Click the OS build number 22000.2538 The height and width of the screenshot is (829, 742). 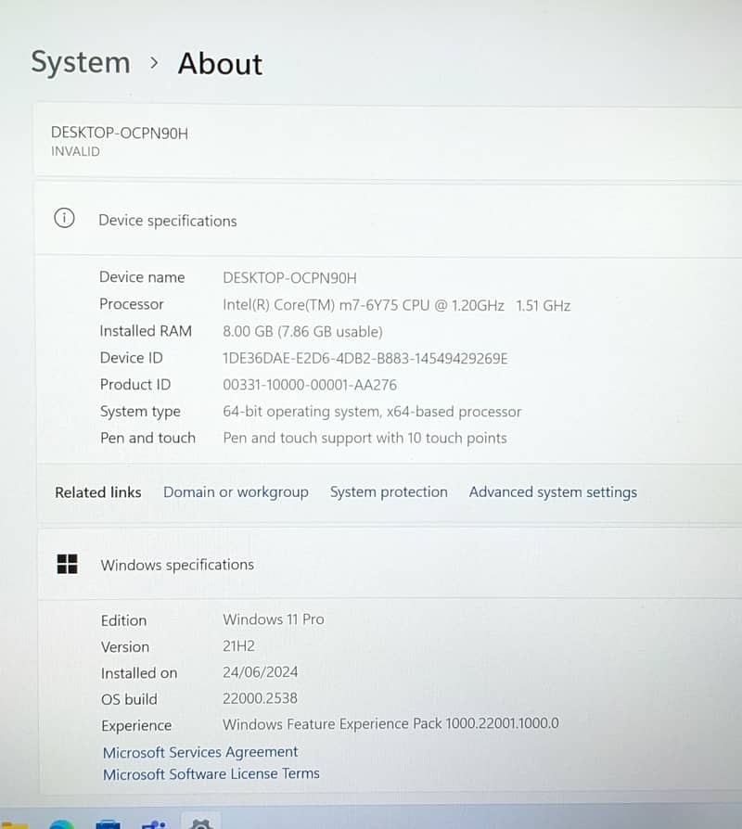(260, 698)
